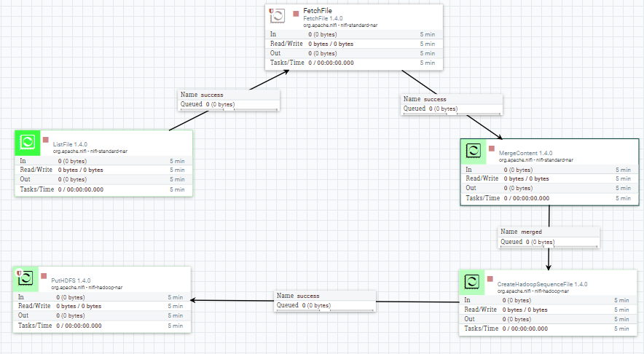The height and width of the screenshot is (354, 644).
Task: Click CreateHadoopSequenceFile Out statistics row
Action: pyautogui.click(x=548, y=319)
